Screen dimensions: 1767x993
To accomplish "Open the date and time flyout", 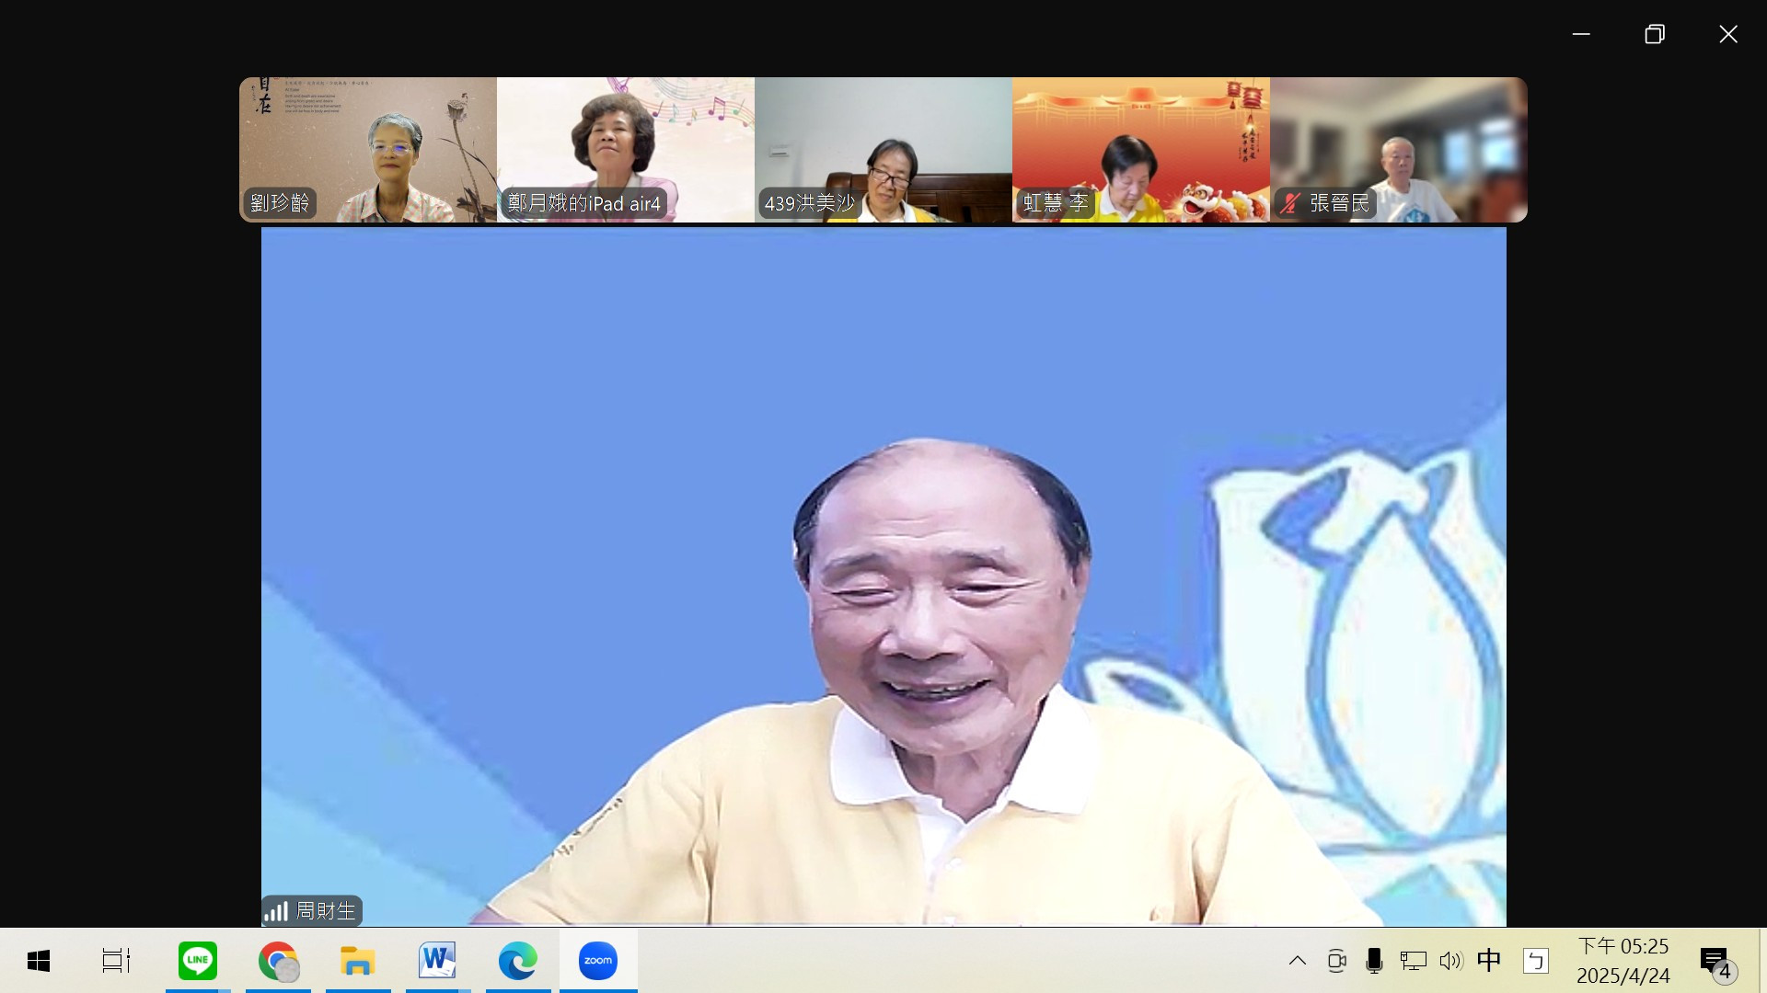I will click(x=1623, y=961).
